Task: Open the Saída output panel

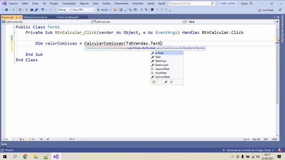Action: point(4,144)
